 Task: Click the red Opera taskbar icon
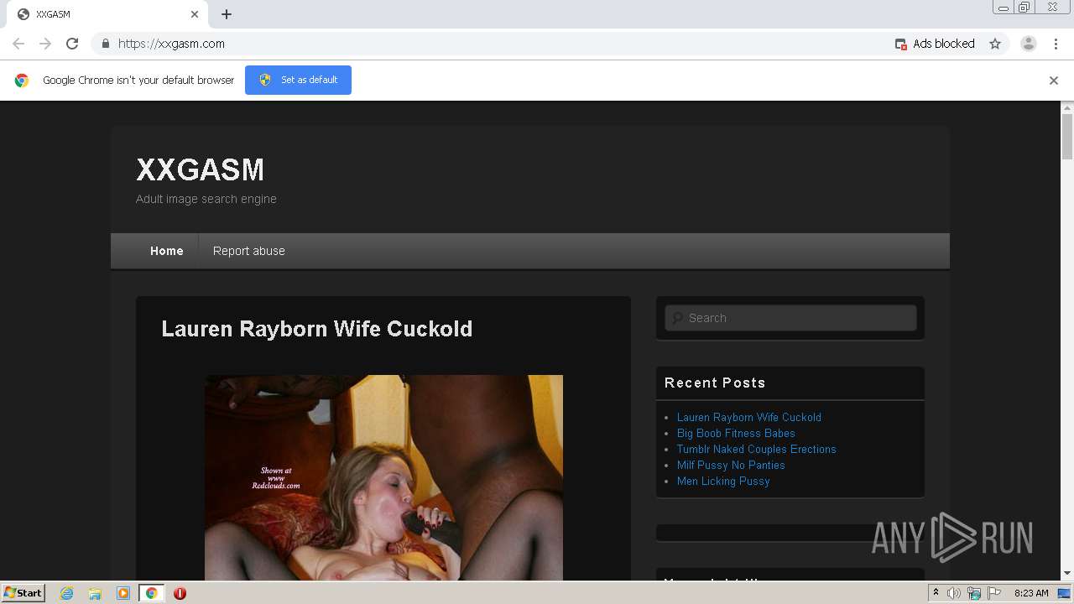[180, 593]
